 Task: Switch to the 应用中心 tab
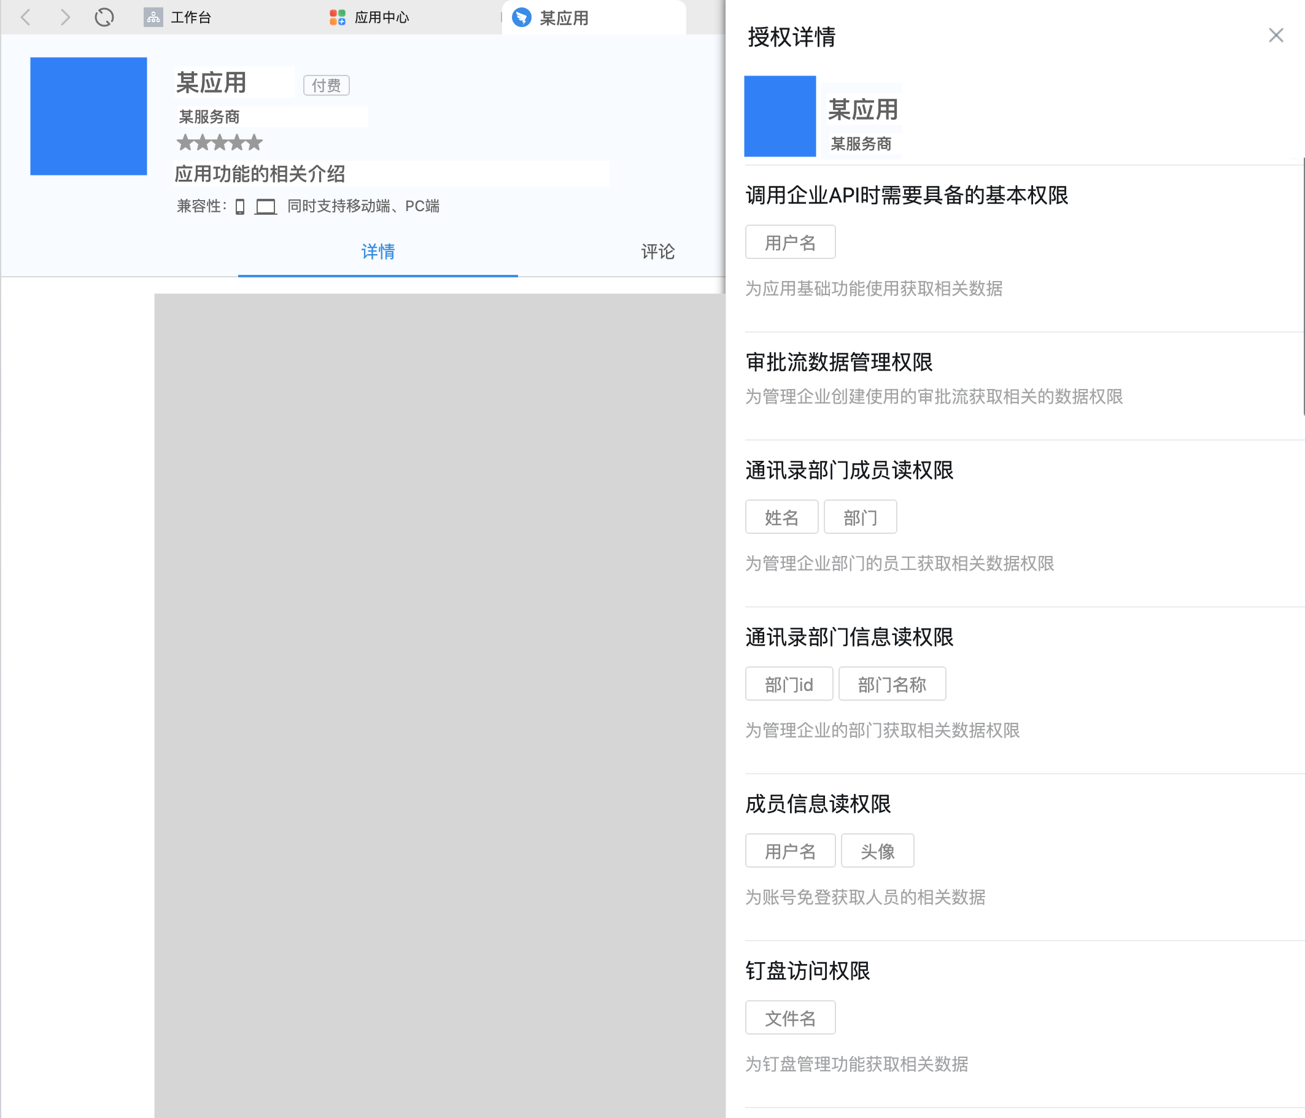[x=370, y=17]
